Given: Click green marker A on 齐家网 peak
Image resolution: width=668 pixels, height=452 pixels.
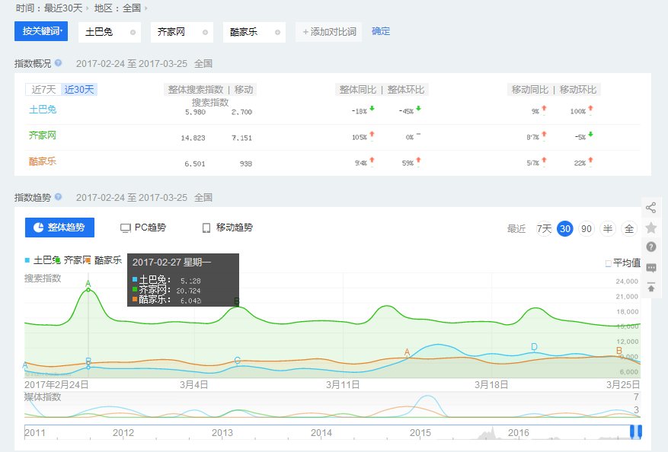Looking at the screenshot, I should point(88,284).
